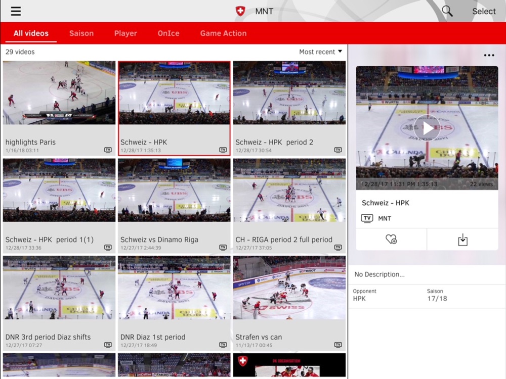Tap the Schweiz - HPK title in detail panel
Viewport: 506px width, 379px height.
point(385,203)
